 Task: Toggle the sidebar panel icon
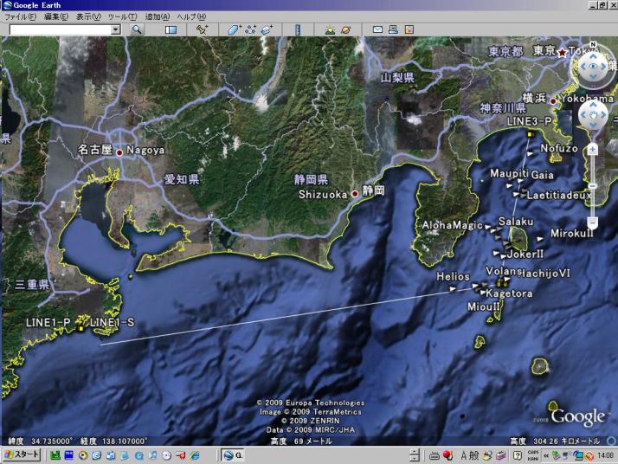pyautogui.click(x=171, y=29)
